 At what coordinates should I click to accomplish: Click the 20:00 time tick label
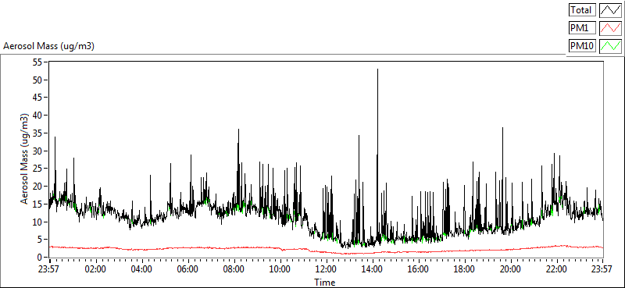[x=511, y=269]
